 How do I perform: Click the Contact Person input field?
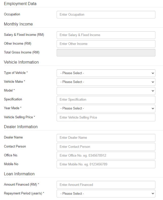click(x=106, y=147)
